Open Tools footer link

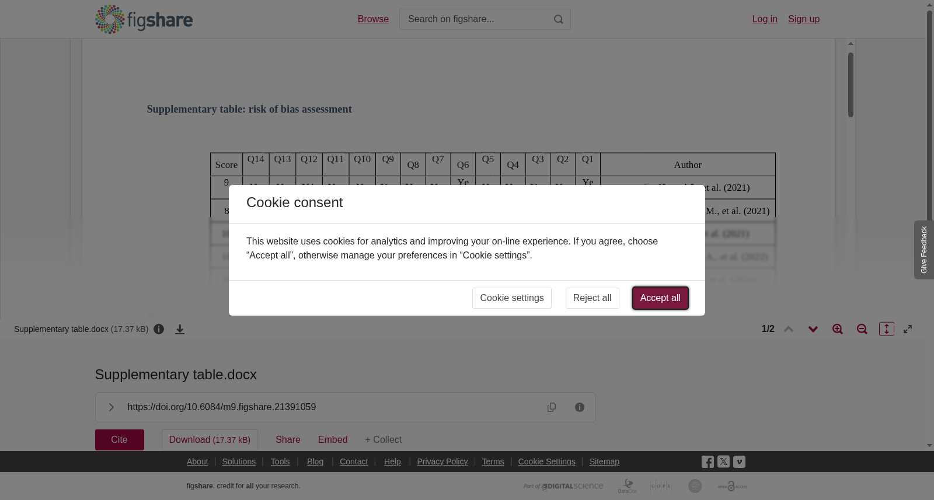[280, 461]
